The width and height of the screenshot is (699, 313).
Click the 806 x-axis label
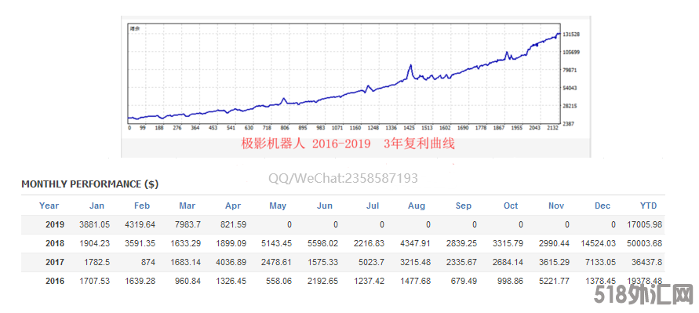pos(285,128)
